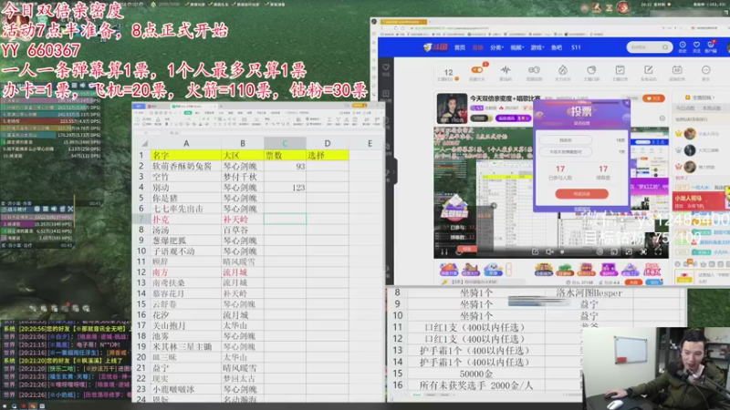Viewport: 730px width, 410px height.
Task: Open 鱼吧 in Douyu navigation
Action: 557,47
